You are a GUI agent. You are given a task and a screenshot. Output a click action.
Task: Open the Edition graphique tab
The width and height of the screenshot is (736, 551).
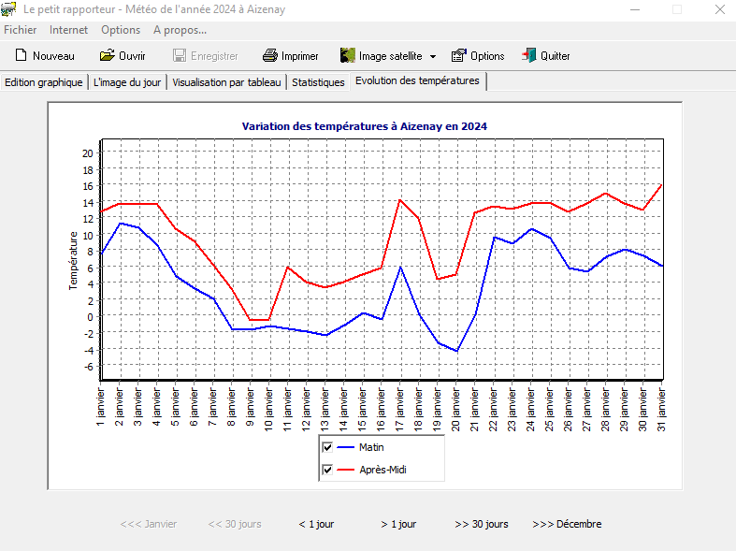pos(44,82)
